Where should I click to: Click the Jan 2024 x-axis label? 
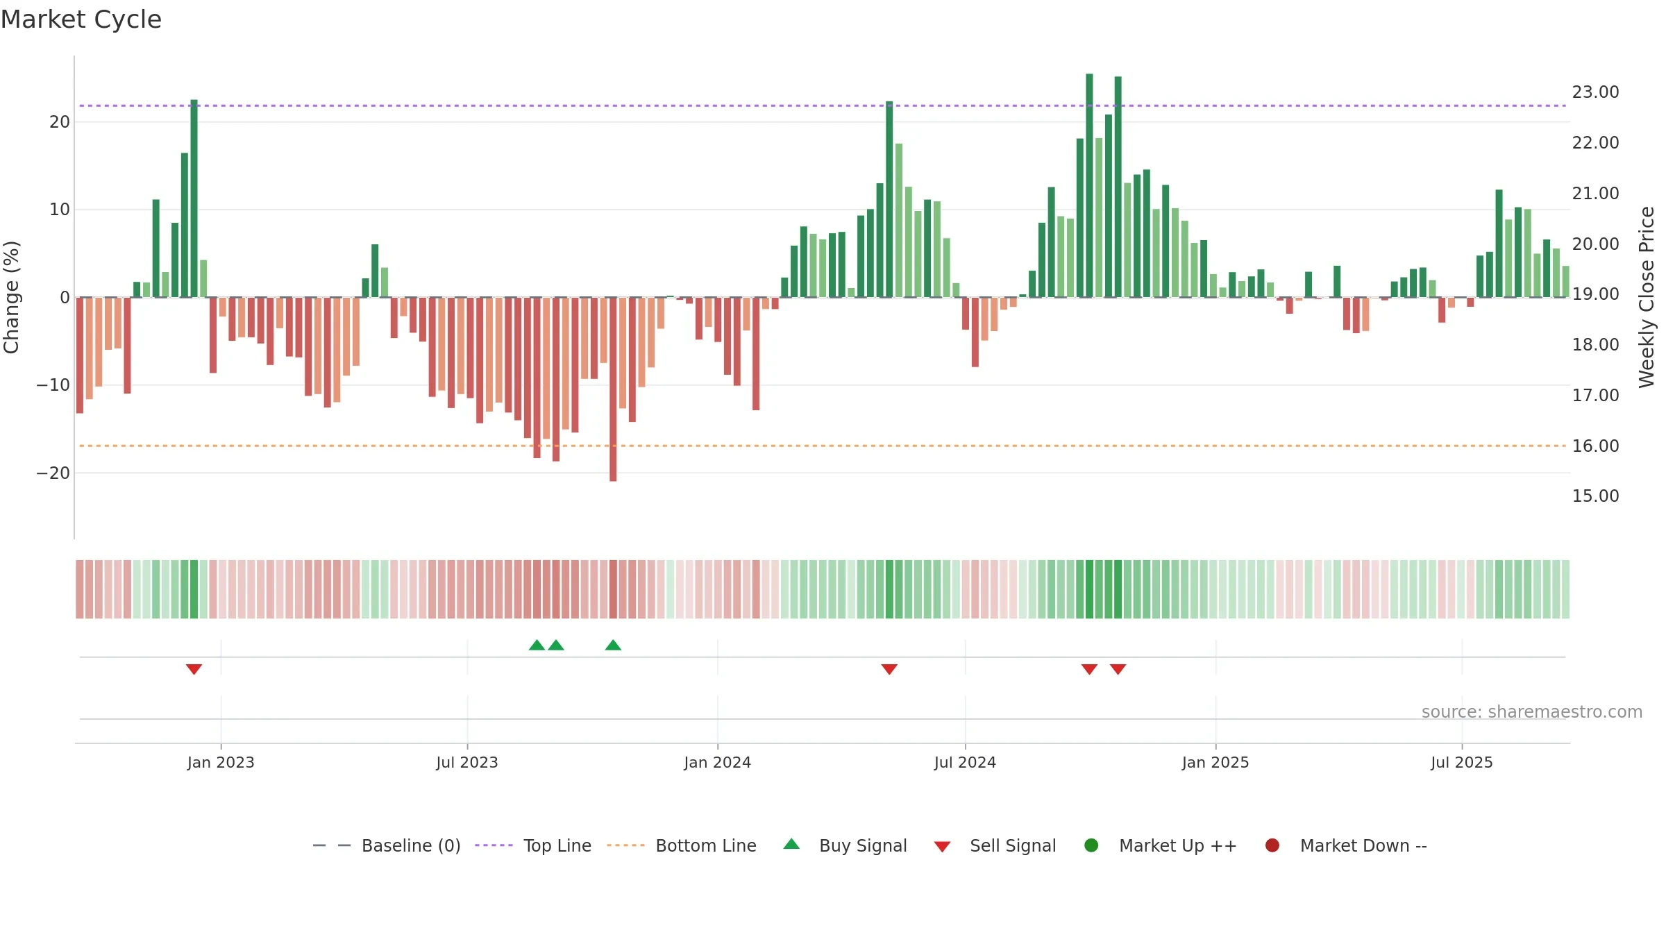tap(718, 763)
